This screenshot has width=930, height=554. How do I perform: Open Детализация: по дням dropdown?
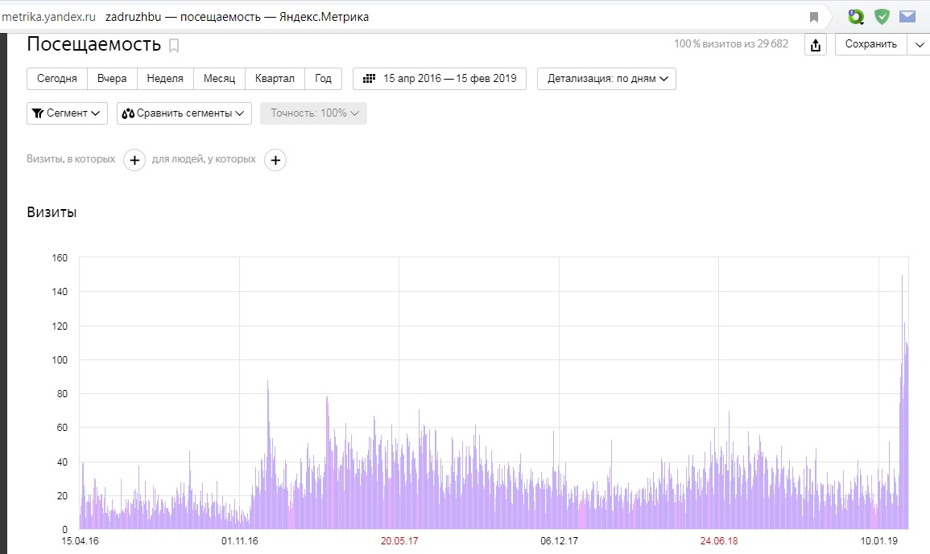[x=606, y=79]
